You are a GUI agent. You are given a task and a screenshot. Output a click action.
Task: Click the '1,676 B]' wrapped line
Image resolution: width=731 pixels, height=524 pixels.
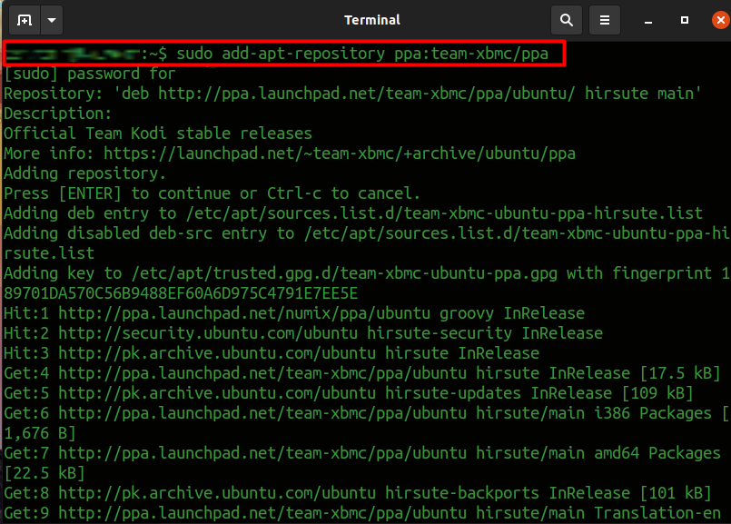(x=40, y=433)
